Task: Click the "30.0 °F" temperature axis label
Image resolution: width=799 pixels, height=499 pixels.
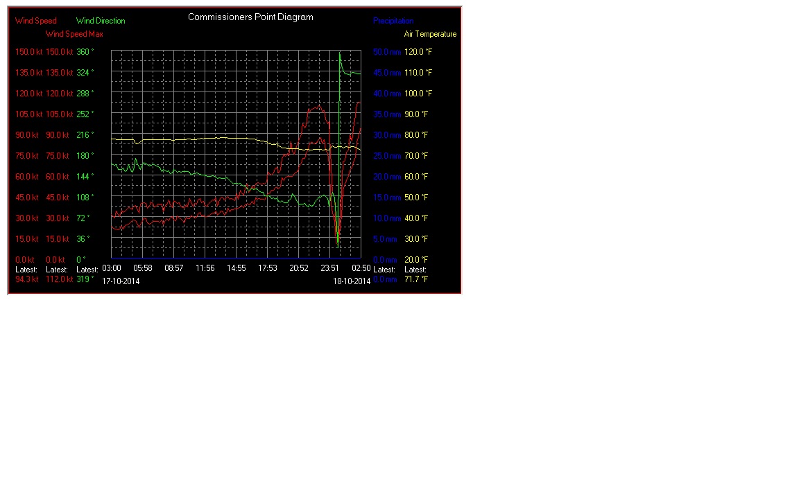Action: pyautogui.click(x=416, y=239)
